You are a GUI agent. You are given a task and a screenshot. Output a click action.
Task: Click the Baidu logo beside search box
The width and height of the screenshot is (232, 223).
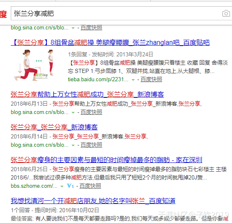coord(3,14)
